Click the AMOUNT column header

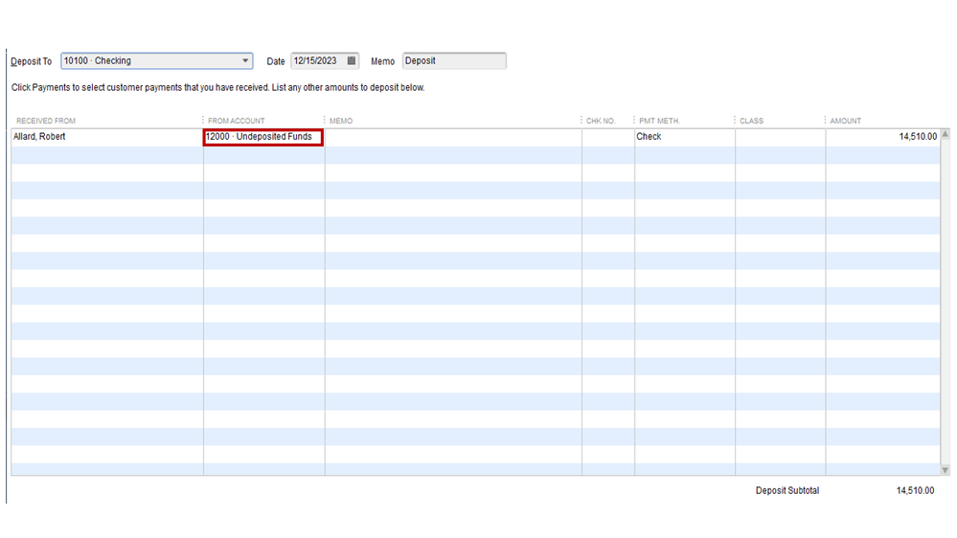pos(845,121)
